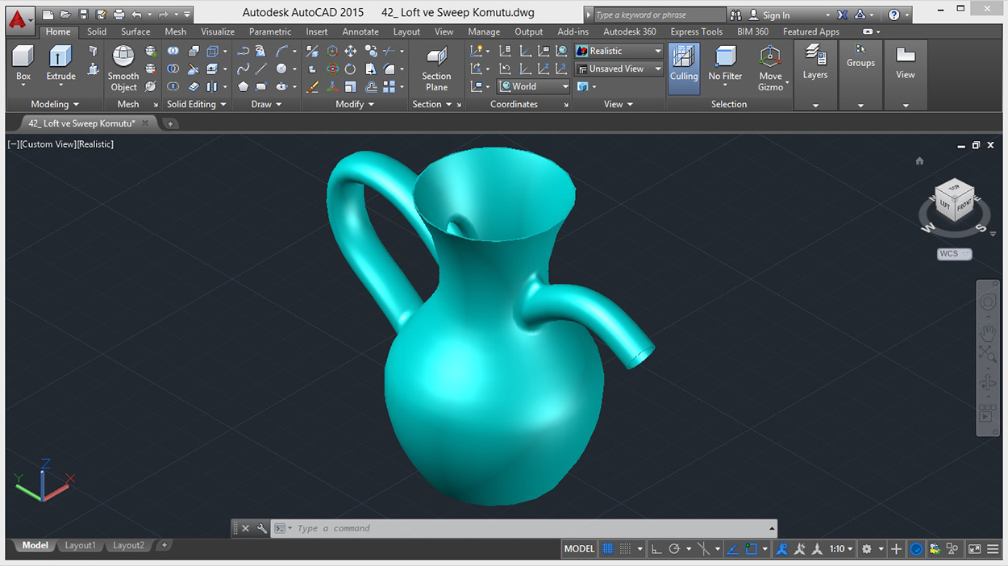
Task: Expand the Modeling panel
Action: click(55, 104)
